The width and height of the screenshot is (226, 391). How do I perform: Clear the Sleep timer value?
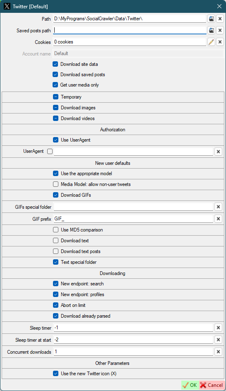(x=218, y=328)
